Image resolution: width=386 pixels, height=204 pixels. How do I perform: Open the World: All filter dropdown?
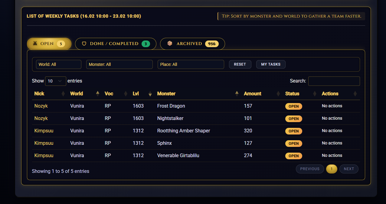pos(58,64)
